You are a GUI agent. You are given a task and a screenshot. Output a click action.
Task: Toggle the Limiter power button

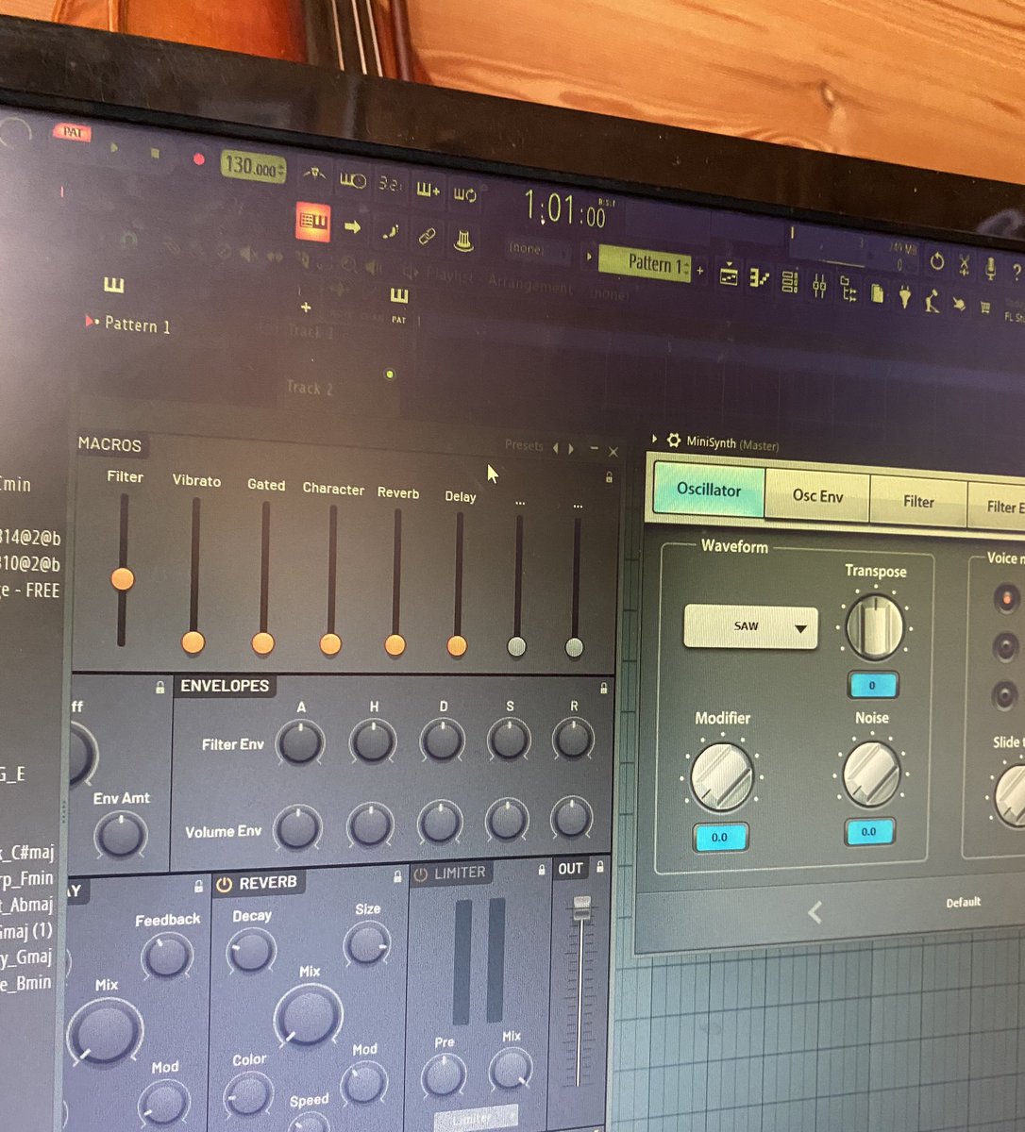(x=421, y=875)
